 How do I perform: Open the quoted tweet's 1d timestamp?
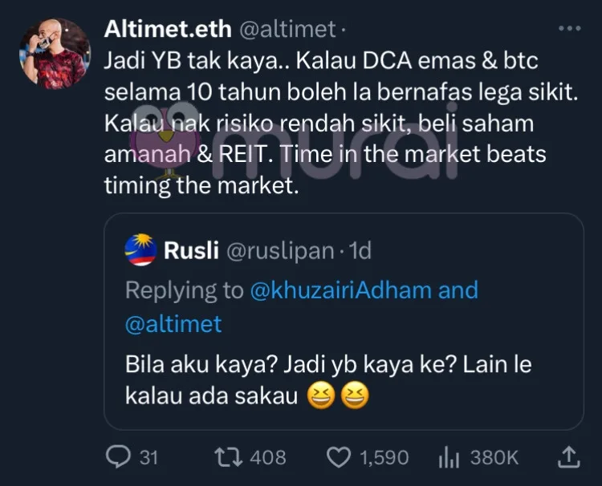click(x=361, y=251)
